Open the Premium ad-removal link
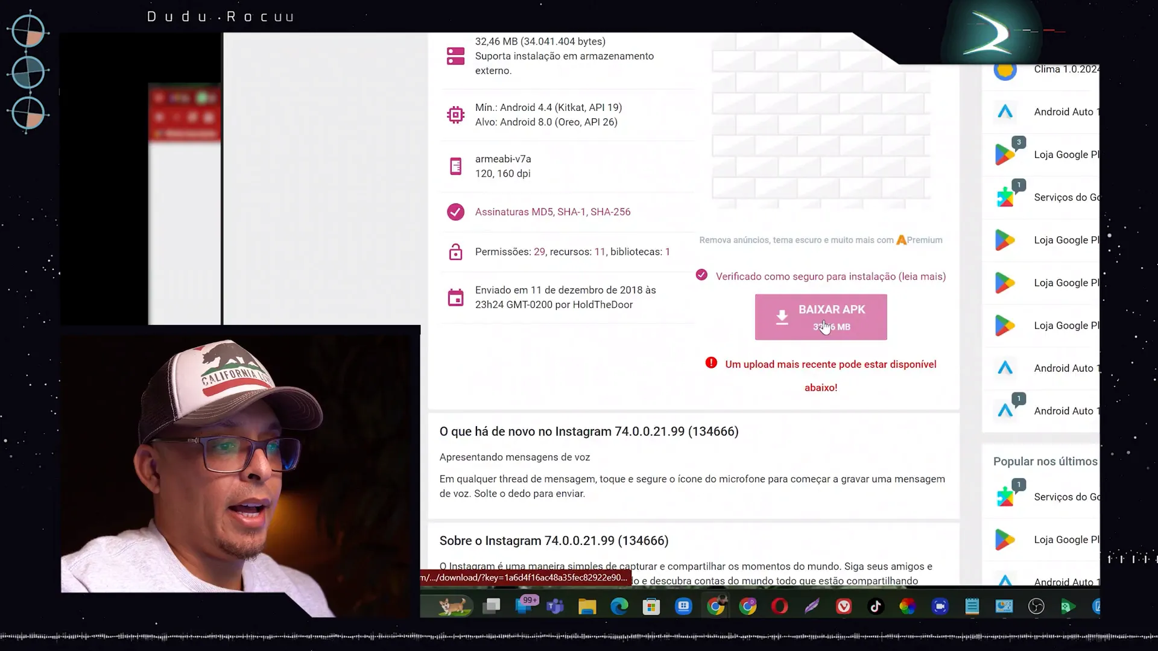The width and height of the screenshot is (1158, 651). (919, 240)
